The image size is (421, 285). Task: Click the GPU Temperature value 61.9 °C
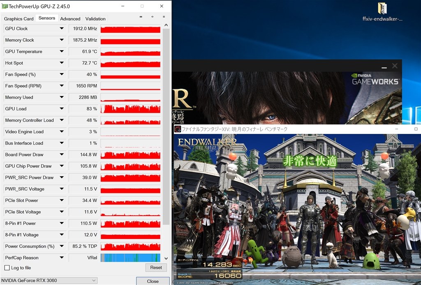(90, 51)
